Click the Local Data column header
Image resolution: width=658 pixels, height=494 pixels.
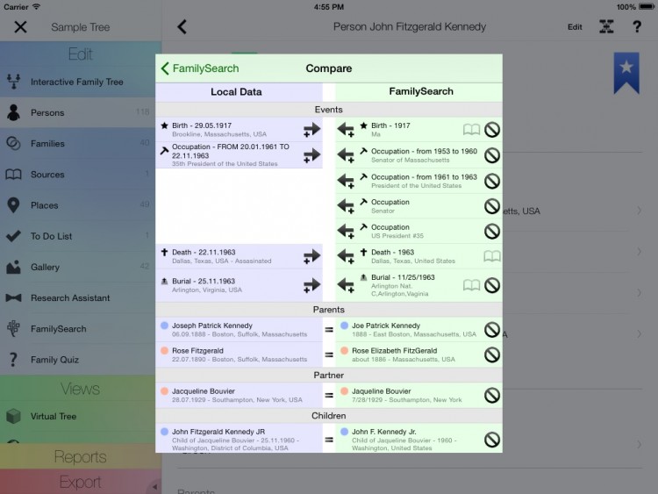pyautogui.click(x=239, y=92)
